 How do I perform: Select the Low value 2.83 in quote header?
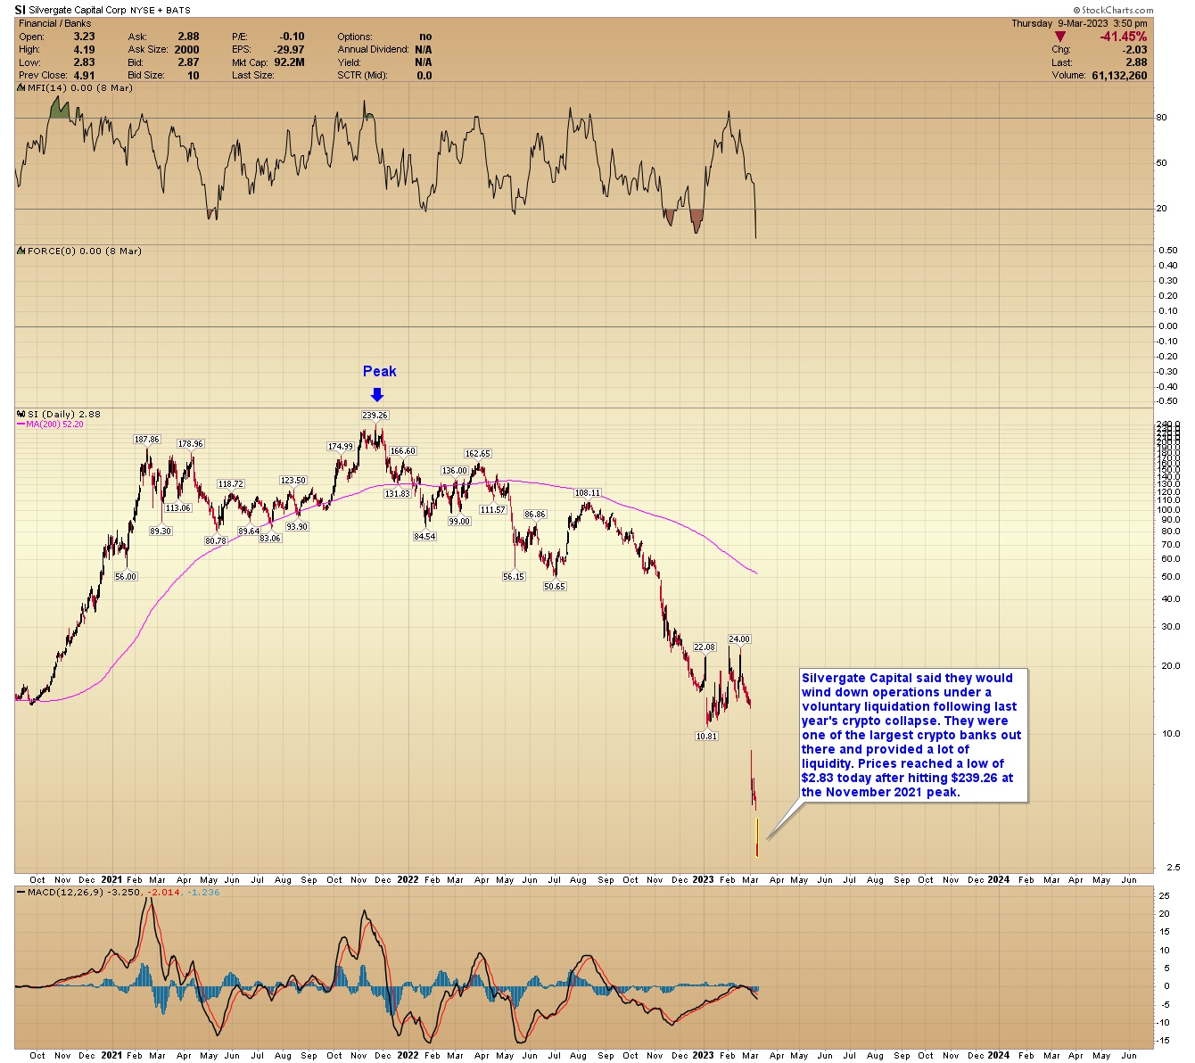point(84,62)
